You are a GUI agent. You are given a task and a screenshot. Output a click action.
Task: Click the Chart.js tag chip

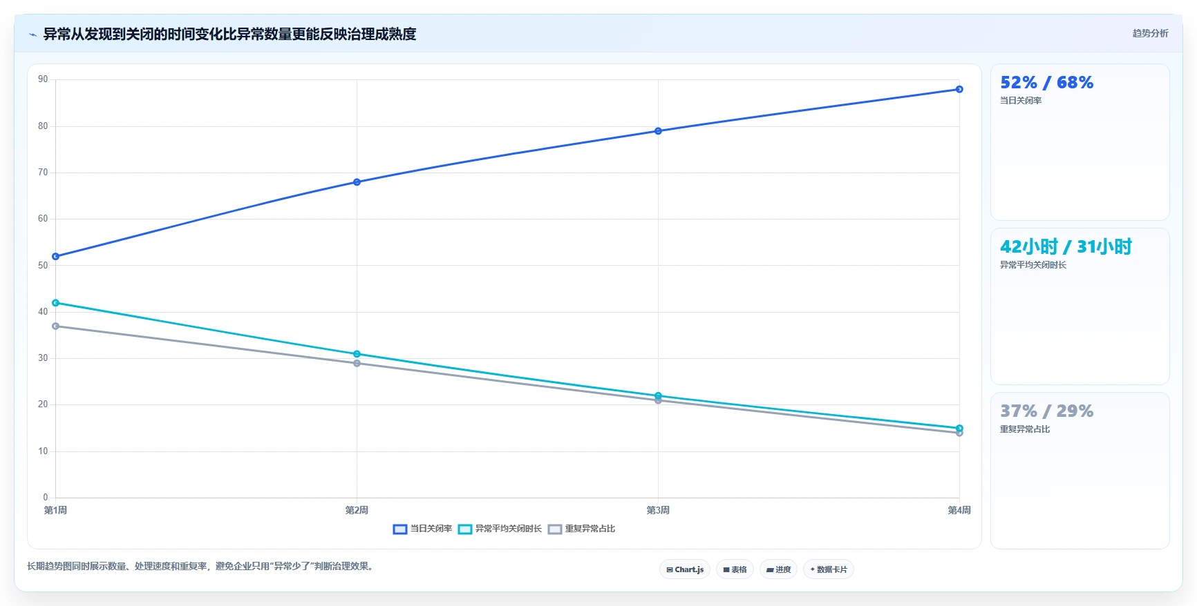[x=685, y=569]
